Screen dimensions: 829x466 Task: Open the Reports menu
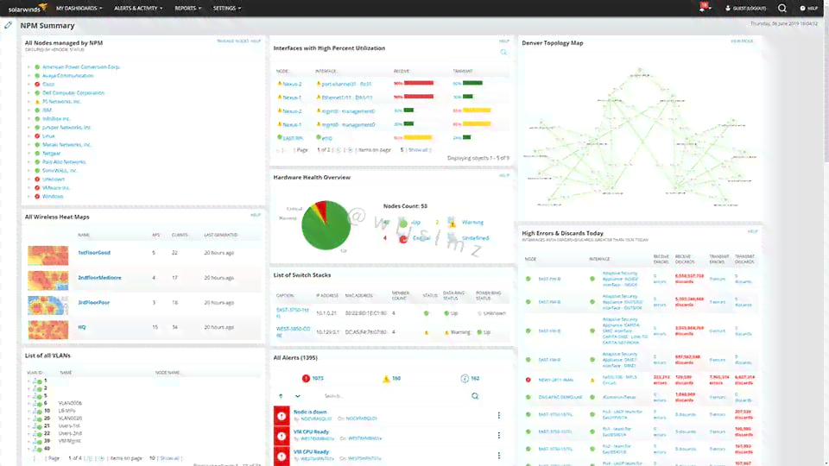(188, 8)
